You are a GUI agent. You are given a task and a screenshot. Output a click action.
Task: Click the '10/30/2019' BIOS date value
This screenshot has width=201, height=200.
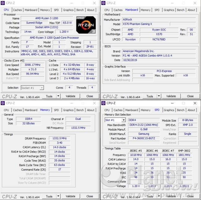[159, 60]
